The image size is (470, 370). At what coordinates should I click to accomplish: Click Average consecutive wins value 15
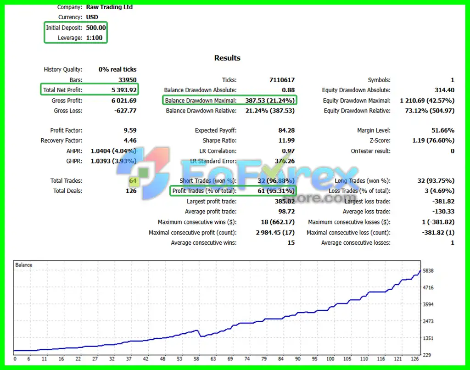click(291, 242)
